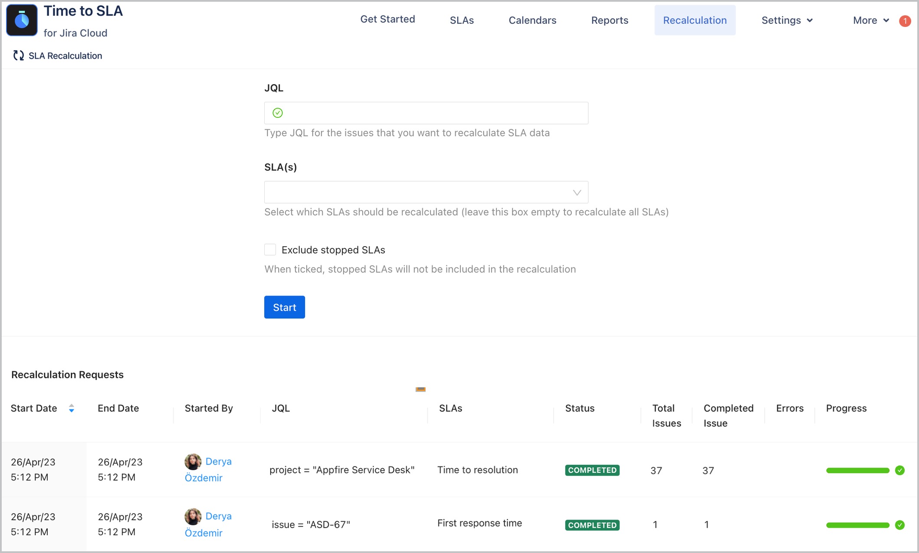Click avatar in Appfire Service Desk row

[193, 462]
